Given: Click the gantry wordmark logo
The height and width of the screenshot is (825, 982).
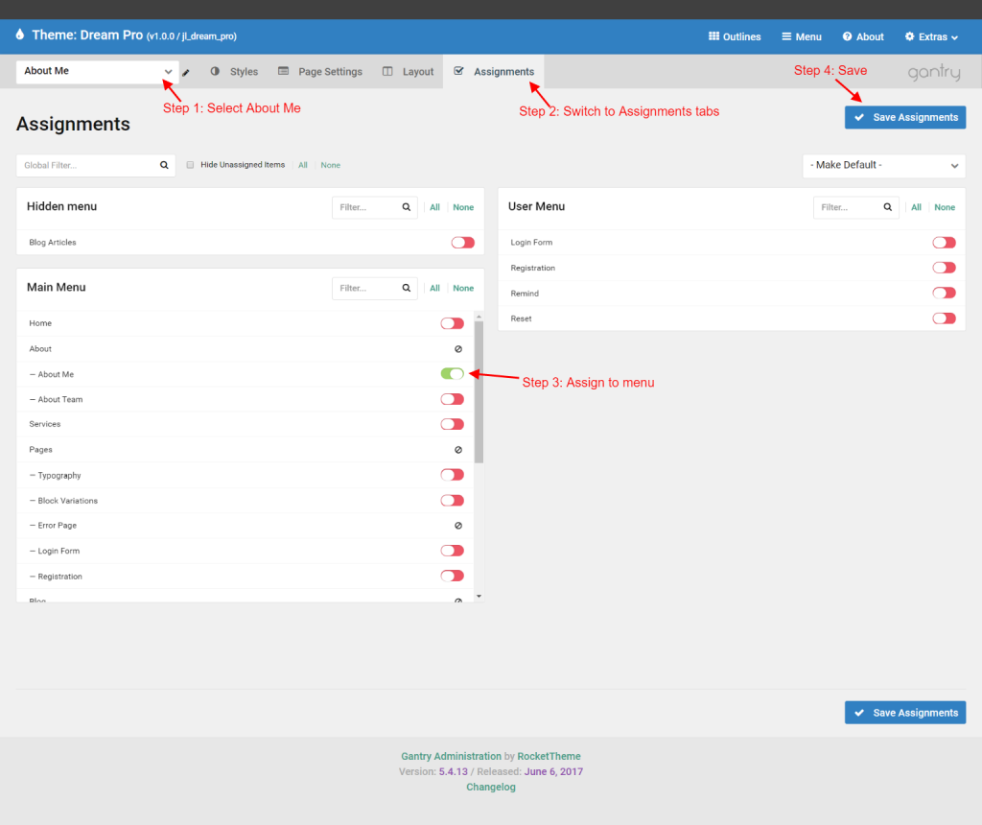Looking at the screenshot, I should pyautogui.click(x=933, y=71).
